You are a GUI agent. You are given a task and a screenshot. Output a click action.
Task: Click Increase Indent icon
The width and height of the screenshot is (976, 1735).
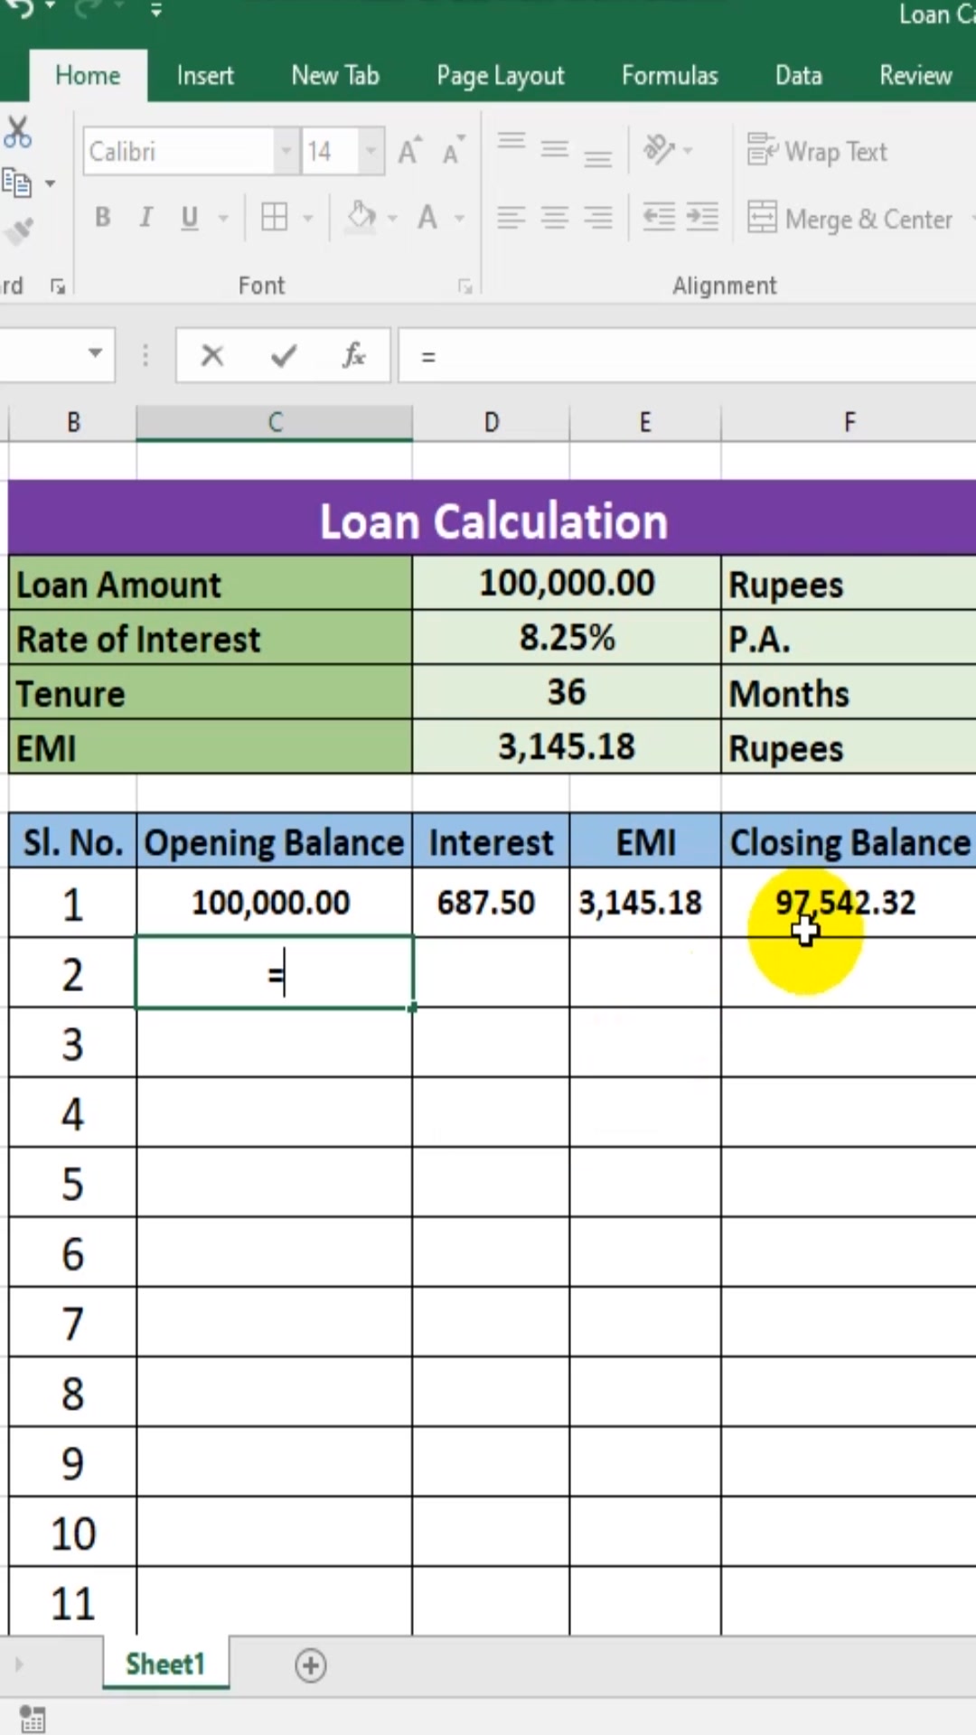click(x=702, y=218)
